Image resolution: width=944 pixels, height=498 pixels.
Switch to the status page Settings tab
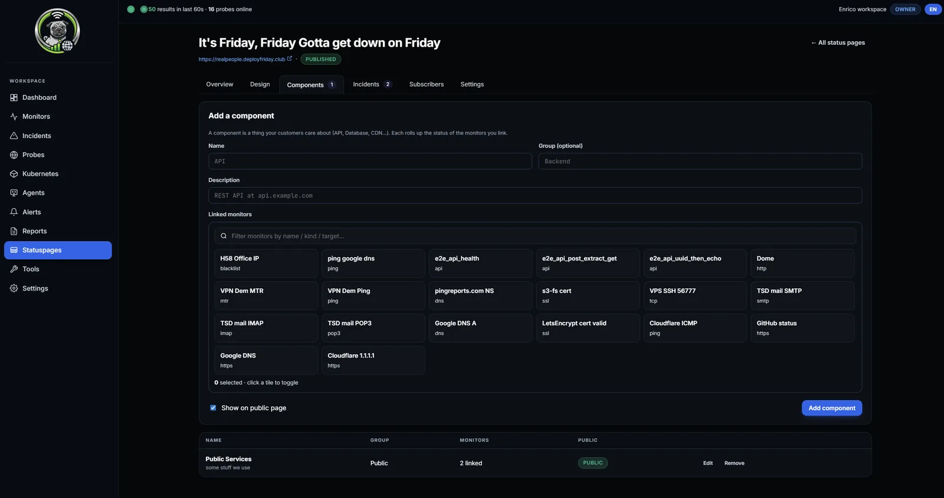coord(472,84)
